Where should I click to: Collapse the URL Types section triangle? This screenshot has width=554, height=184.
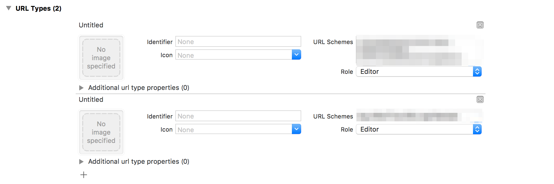click(x=9, y=8)
